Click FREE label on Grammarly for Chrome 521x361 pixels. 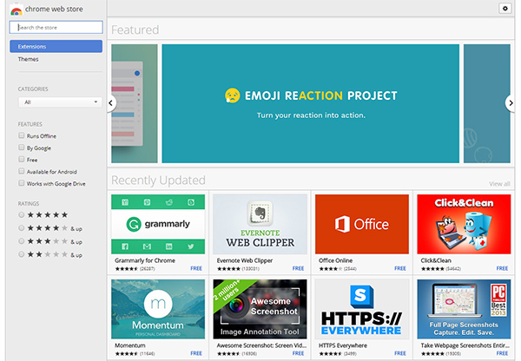click(x=196, y=268)
